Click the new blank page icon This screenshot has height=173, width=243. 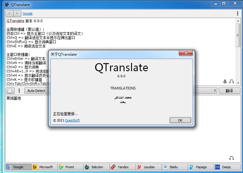pyautogui.click(x=10, y=91)
